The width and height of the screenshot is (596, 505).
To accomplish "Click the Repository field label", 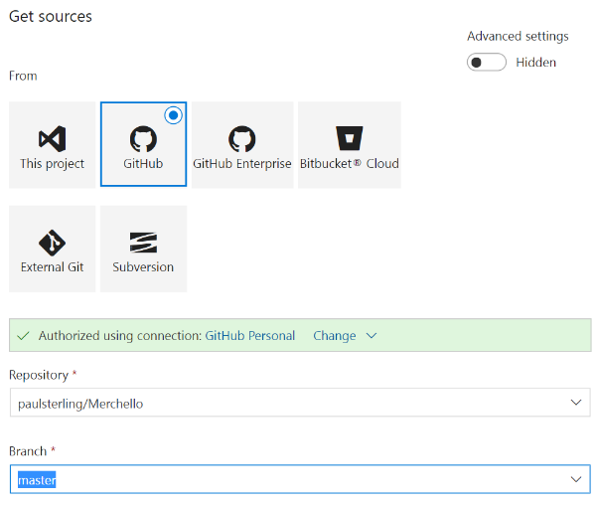I will click(x=39, y=375).
